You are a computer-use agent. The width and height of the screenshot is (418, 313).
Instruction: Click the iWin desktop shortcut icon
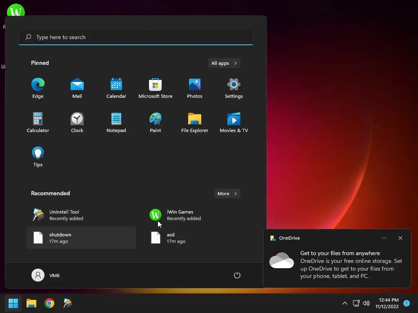(x=16, y=11)
